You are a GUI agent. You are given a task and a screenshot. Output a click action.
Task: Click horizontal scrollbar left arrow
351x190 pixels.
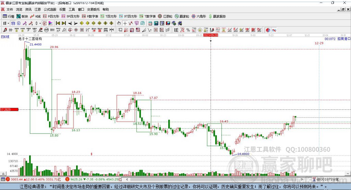[x=127, y=179]
